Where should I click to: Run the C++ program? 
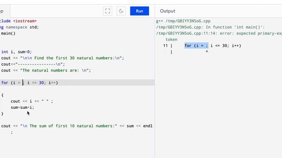139,11
